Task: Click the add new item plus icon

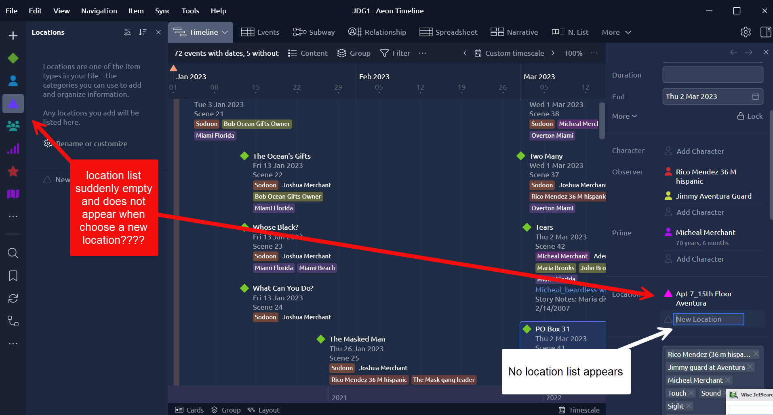Action: (x=13, y=36)
